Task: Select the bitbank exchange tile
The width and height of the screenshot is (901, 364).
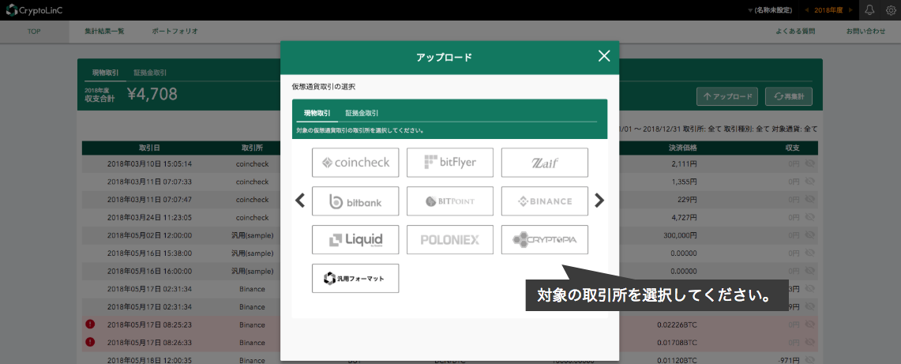Action: click(x=355, y=201)
